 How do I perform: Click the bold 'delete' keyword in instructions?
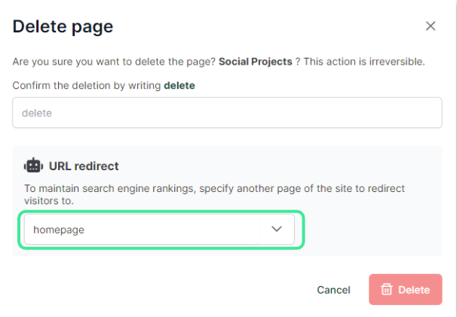pyautogui.click(x=179, y=86)
